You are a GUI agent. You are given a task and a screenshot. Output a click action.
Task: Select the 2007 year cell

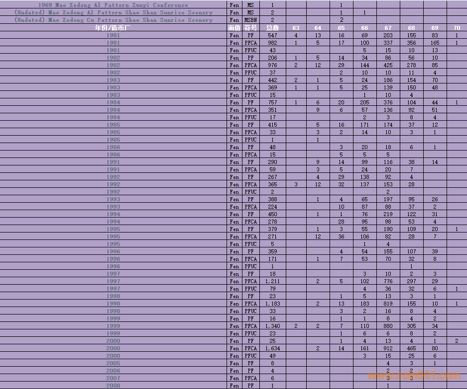113,378
